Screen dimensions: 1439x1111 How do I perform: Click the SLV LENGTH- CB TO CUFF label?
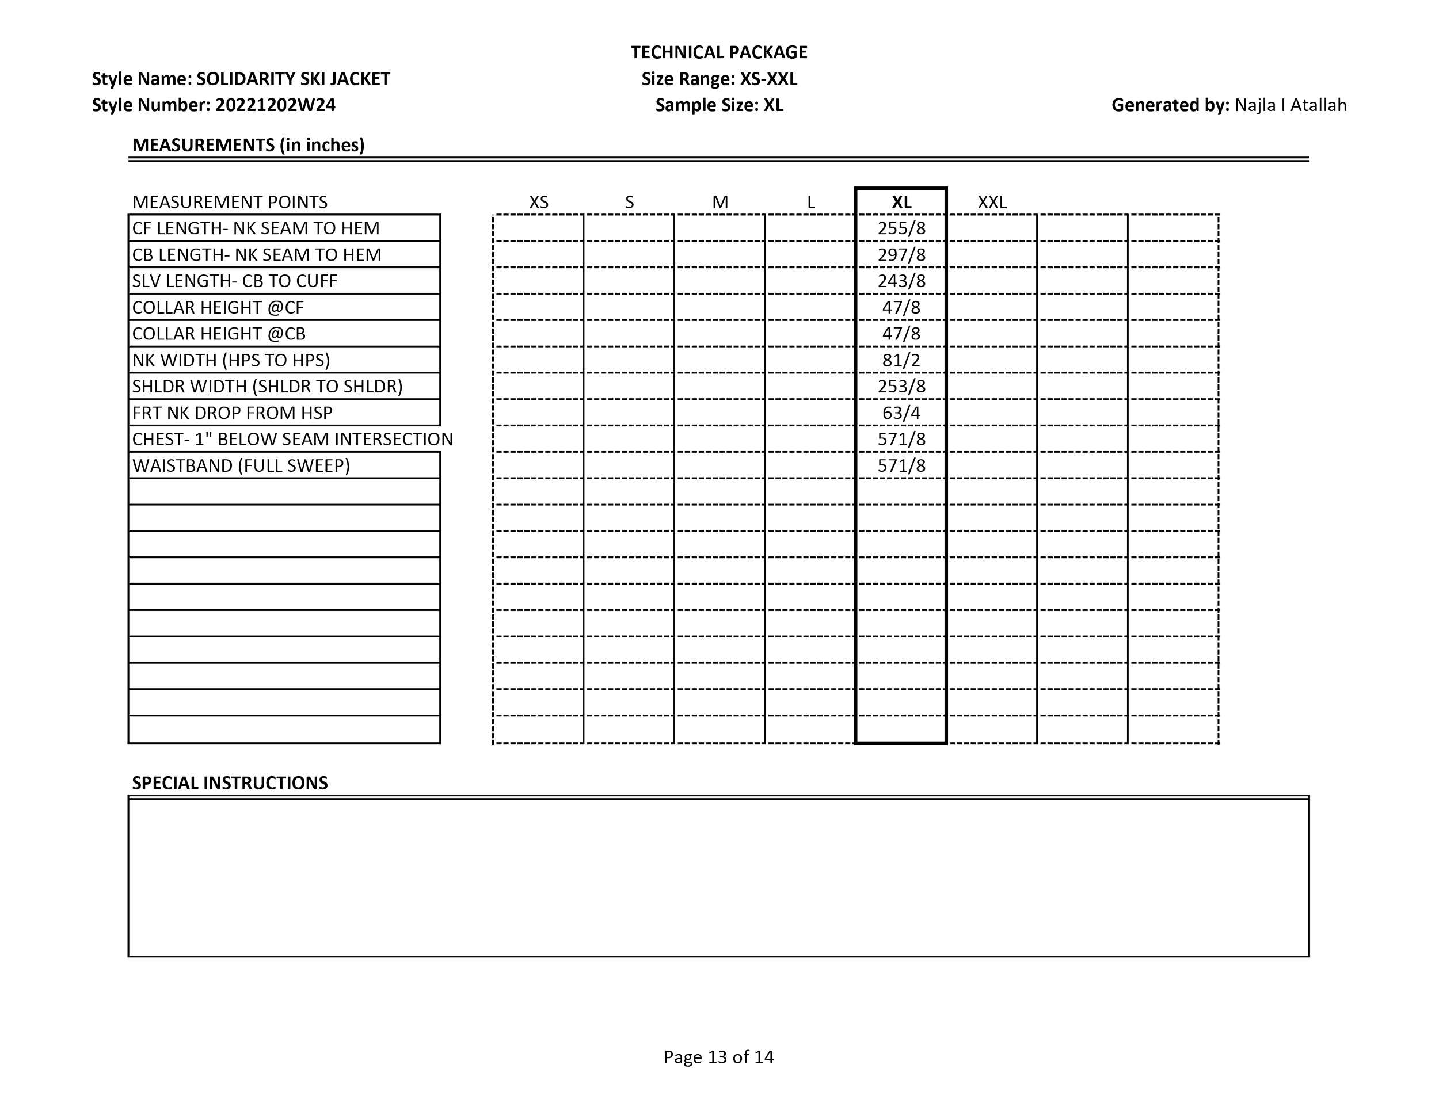click(235, 281)
